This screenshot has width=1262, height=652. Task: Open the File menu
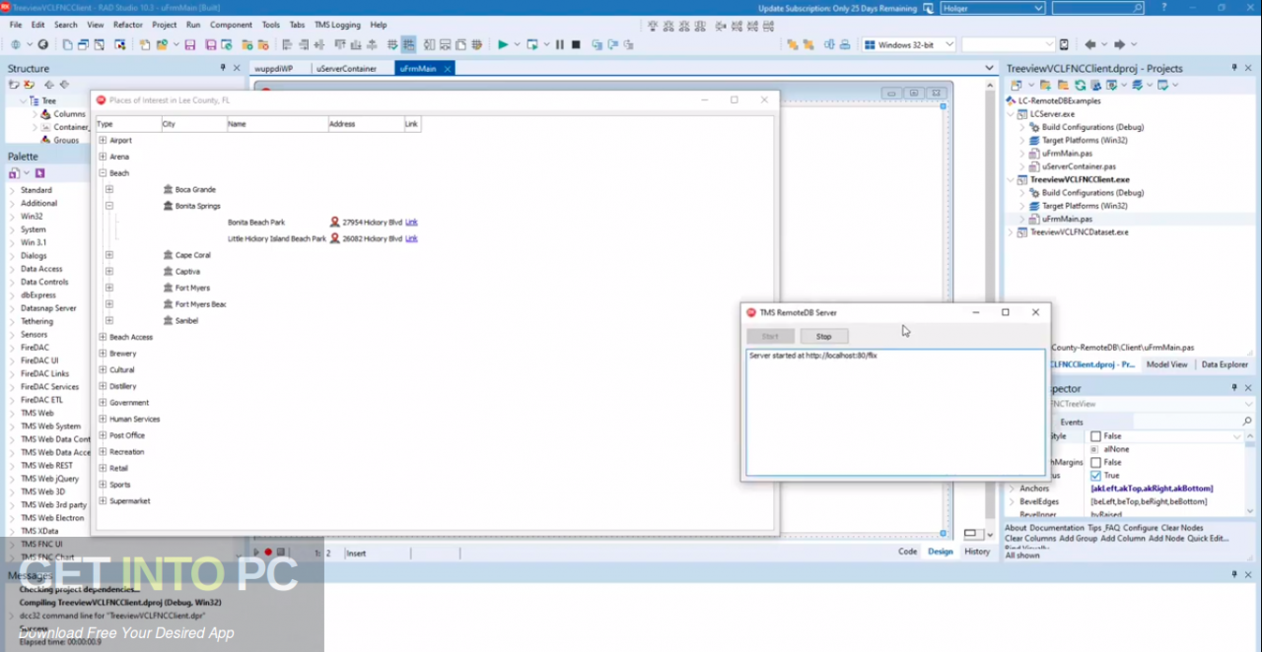click(16, 25)
